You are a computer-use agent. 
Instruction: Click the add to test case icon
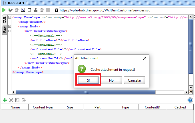pos(10,10)
